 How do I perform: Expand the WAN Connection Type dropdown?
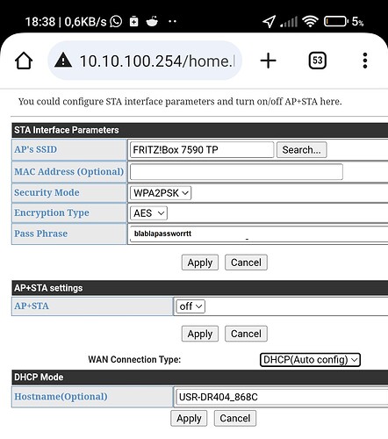[x=310, y=360]
